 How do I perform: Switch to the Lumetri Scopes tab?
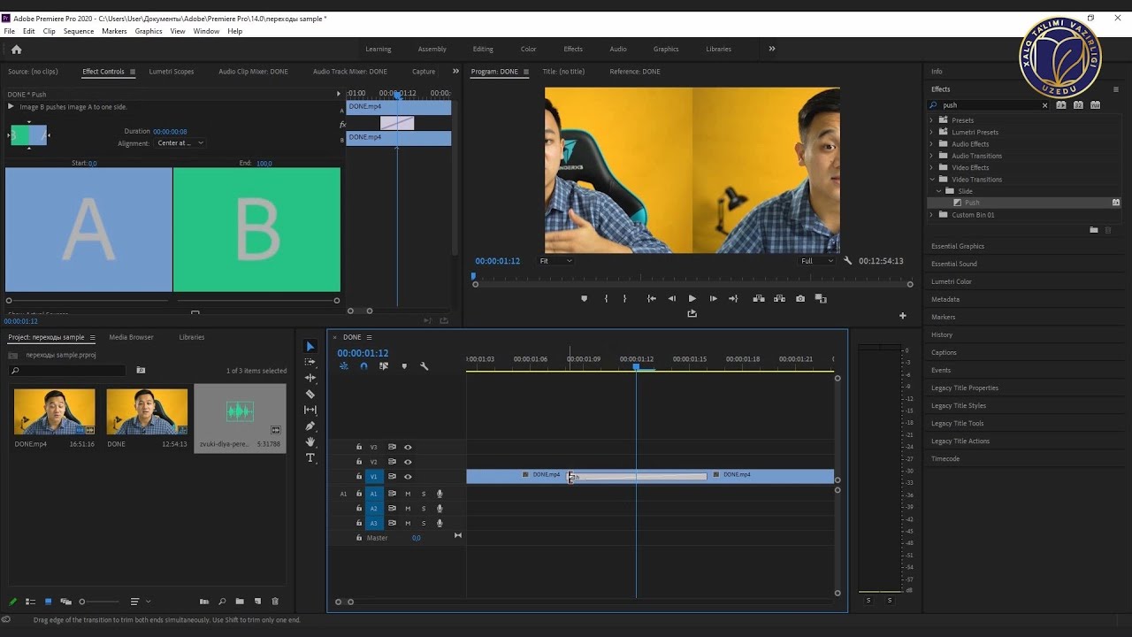click(171, 72)
